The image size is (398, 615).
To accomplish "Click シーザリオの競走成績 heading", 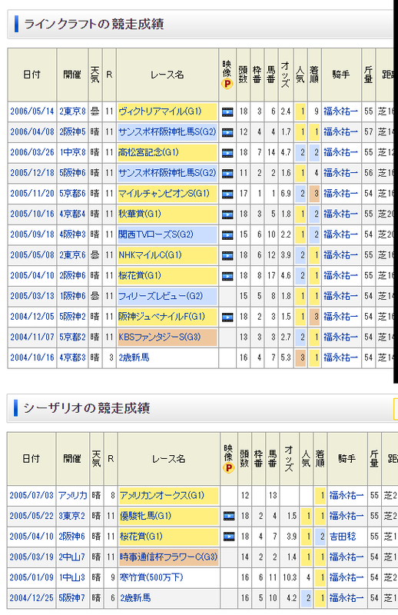I will 87,408.
